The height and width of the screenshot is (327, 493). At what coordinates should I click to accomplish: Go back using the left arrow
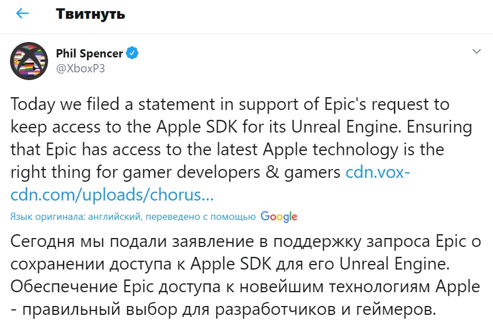[x=22, y=14]
